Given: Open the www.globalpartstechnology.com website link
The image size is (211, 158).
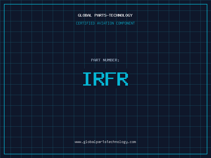Looking at the screenshot, I should pos(105,142).
